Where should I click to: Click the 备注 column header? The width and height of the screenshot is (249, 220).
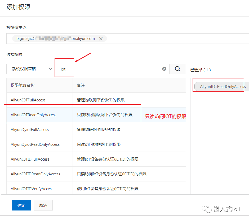[x=81, y=85]
